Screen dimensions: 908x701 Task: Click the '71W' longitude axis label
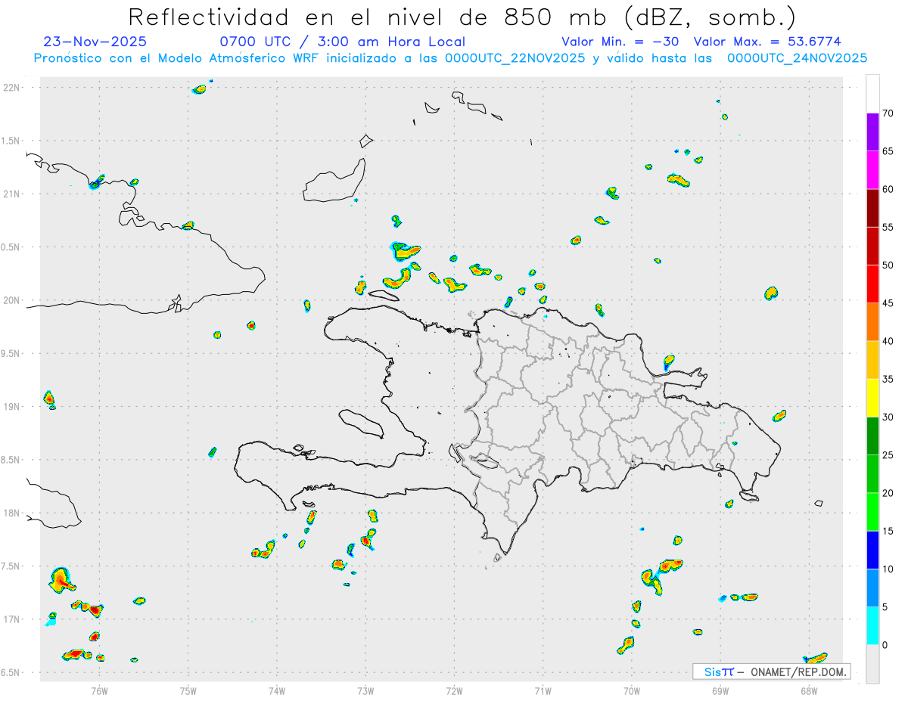point(543,690)
